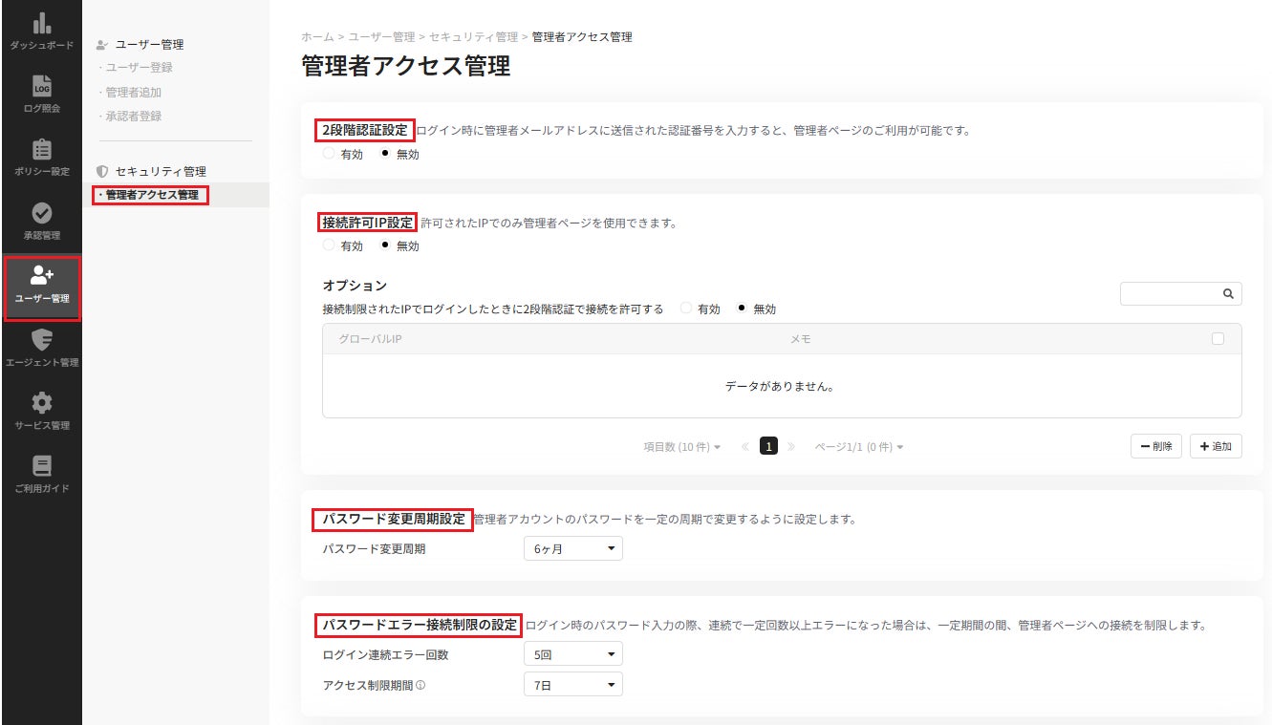The image size is (1272, 725).
Task: Click the ユーザー管理 breadcrumb link
Action: tap(381, 36)
